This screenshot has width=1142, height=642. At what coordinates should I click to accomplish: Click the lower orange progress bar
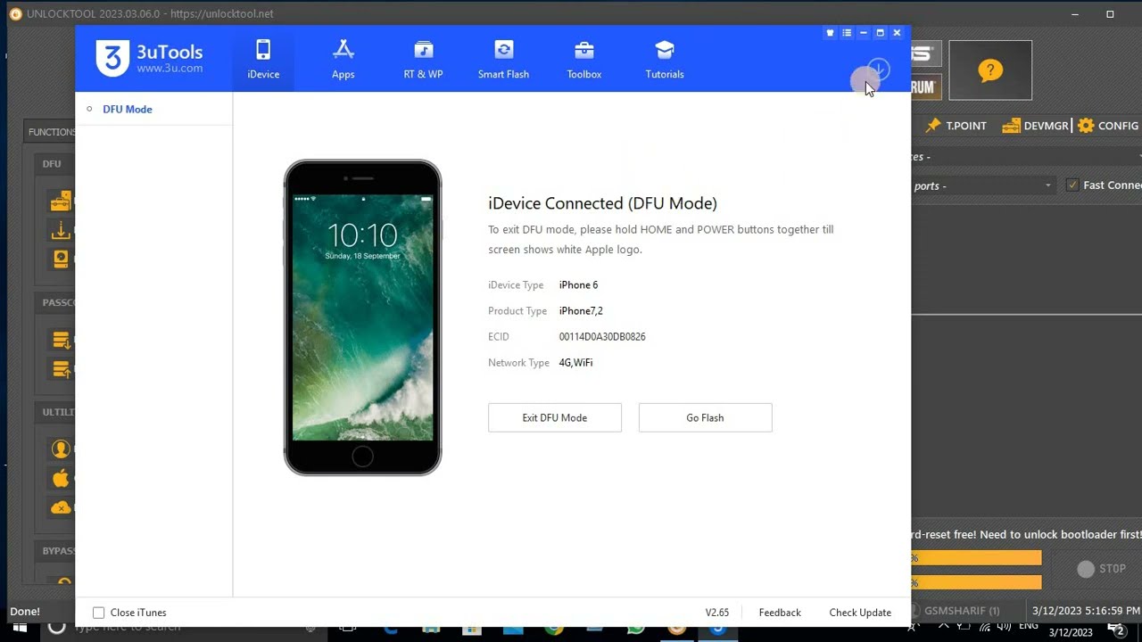coord(976,582)
